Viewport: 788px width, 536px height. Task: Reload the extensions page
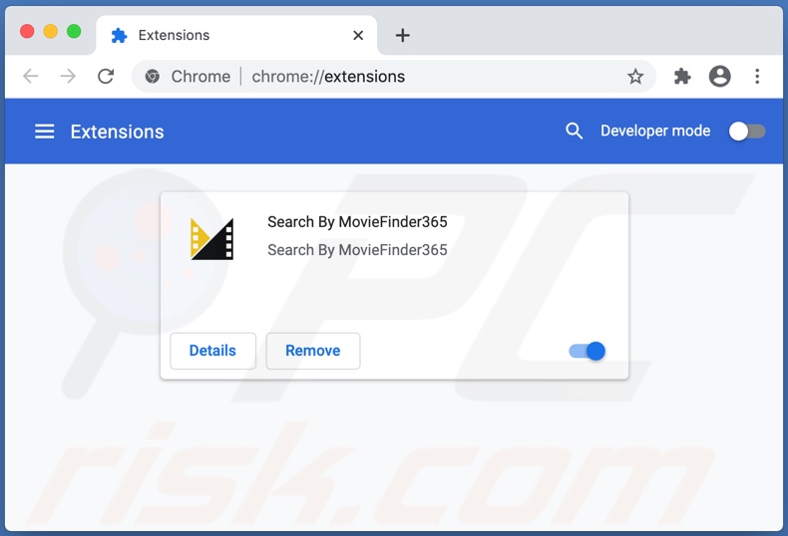(106, 77)
